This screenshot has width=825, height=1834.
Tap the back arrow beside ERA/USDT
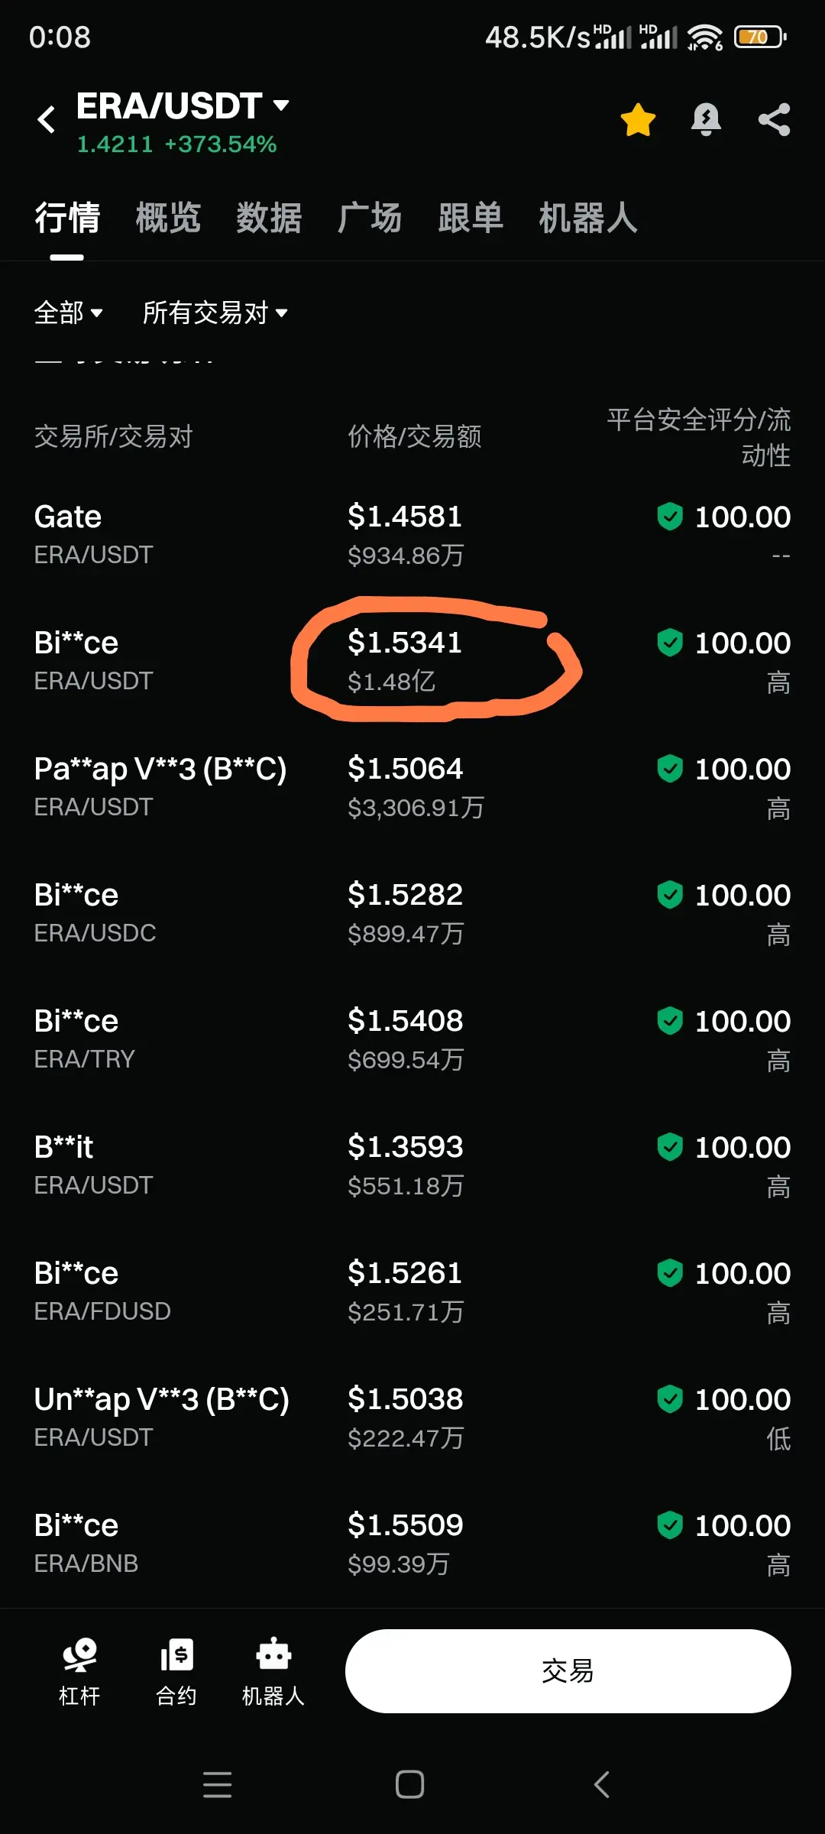pos(47,120)
